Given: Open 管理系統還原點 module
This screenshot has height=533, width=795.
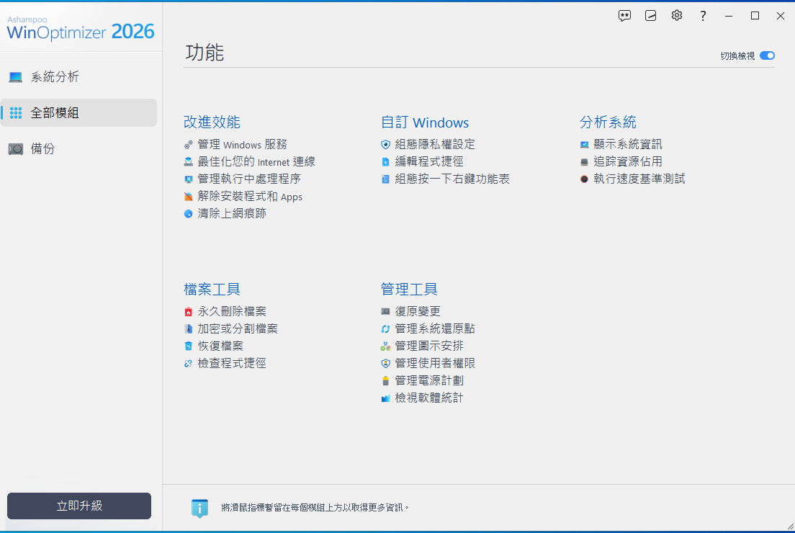Looking at the screenshot, I should point(435,328).
